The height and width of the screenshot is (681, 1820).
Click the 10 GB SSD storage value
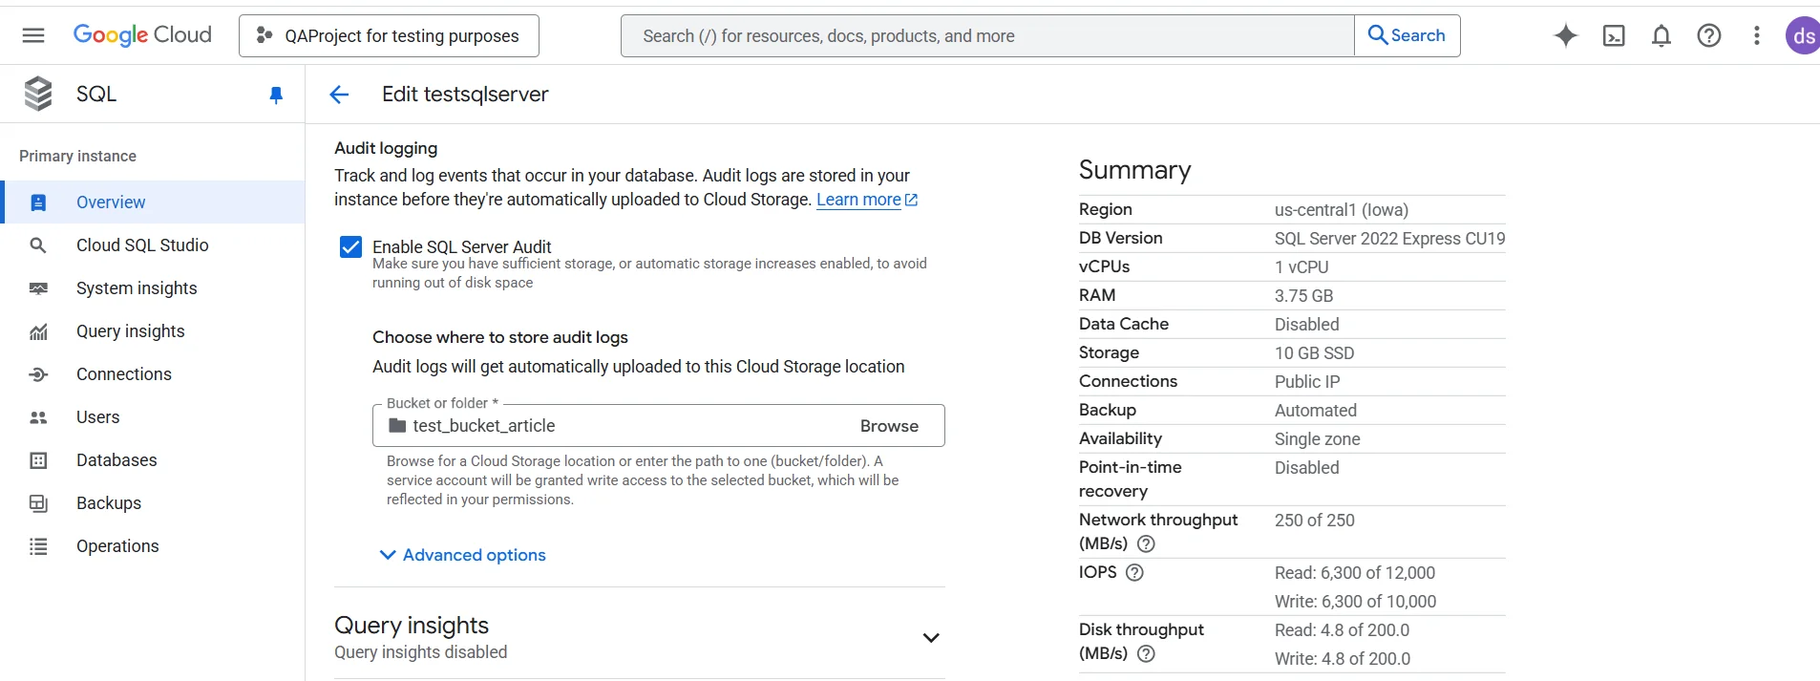click(1314, 353)
